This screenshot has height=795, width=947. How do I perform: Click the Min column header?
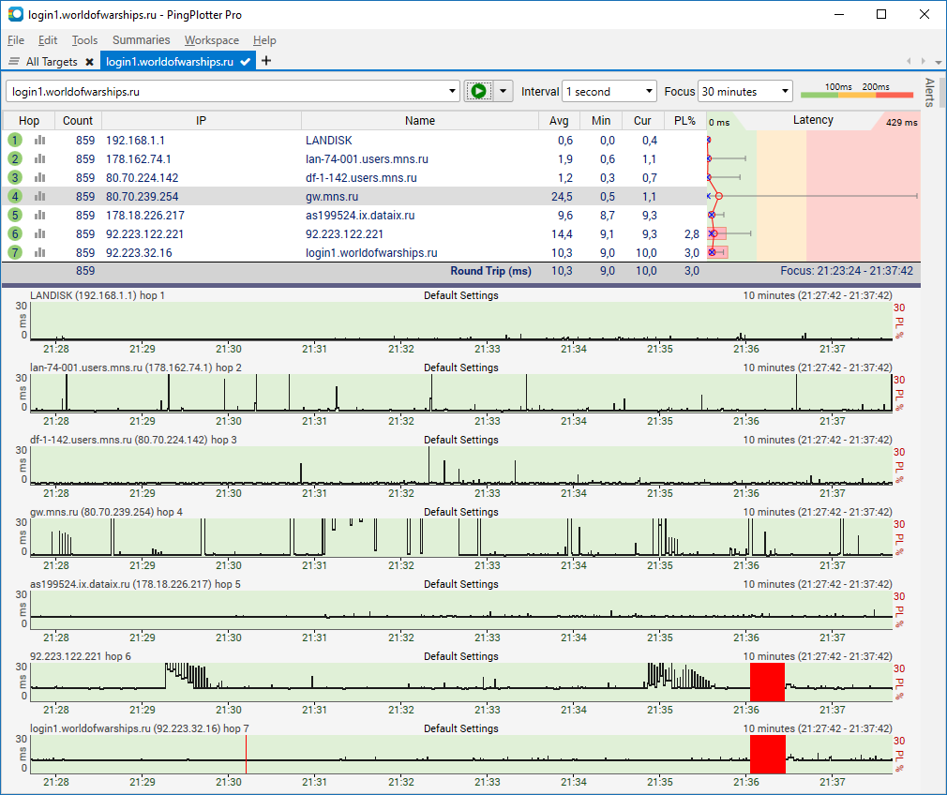(601, 121)
